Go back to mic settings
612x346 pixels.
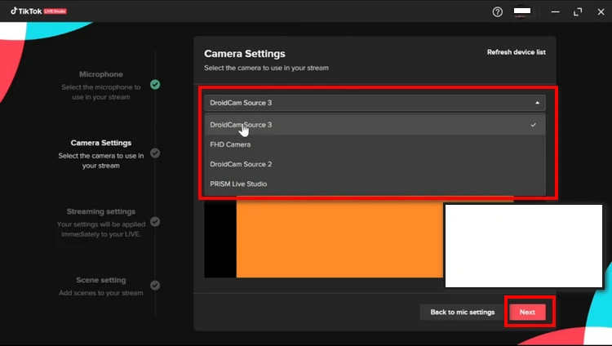[462, 312]
